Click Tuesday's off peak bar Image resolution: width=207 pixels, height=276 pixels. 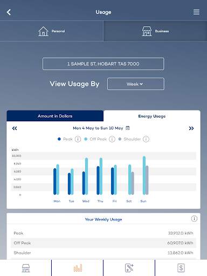tap(72, 182)
